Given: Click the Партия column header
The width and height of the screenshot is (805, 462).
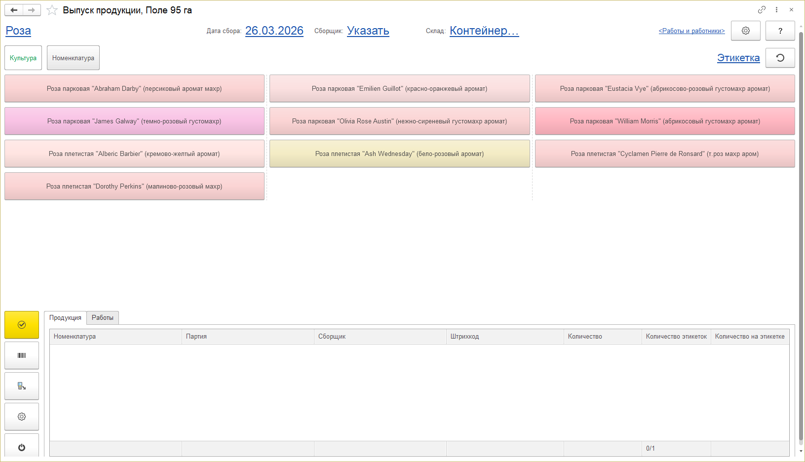Looking at the screenshot, I should [x=248, y=337].
